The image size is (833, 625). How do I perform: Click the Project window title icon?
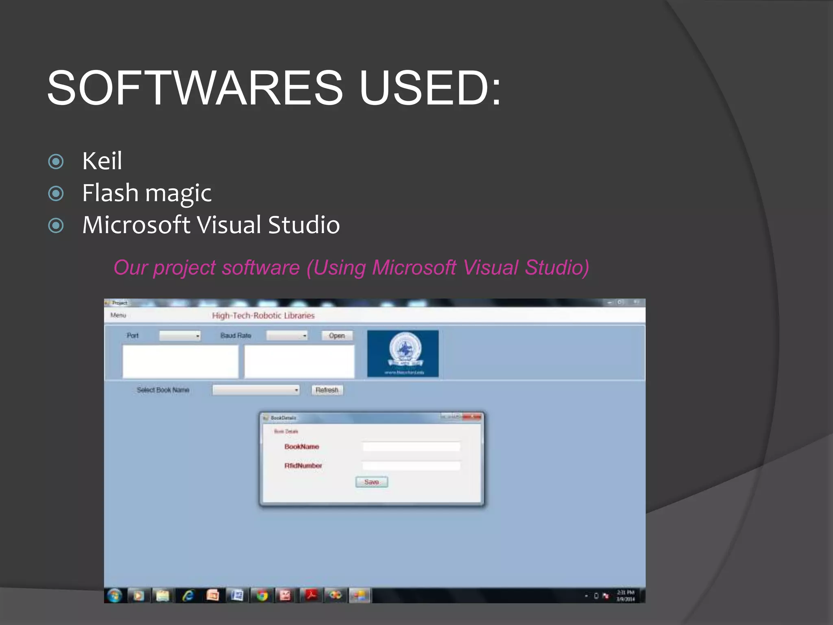pyautogui.click(x=107, y=303)
